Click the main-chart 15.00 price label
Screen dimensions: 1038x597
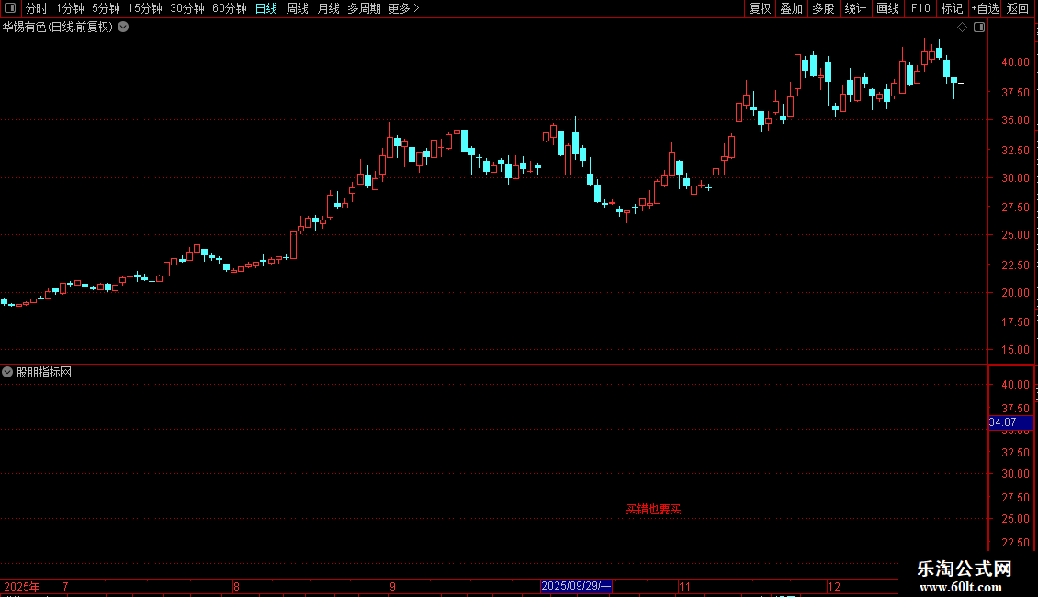click(1015, 350)
